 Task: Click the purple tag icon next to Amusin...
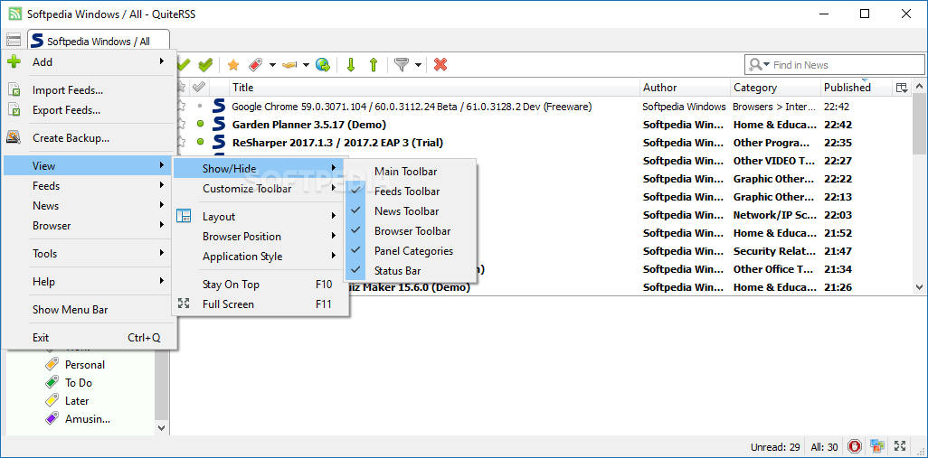click(52, 419)
